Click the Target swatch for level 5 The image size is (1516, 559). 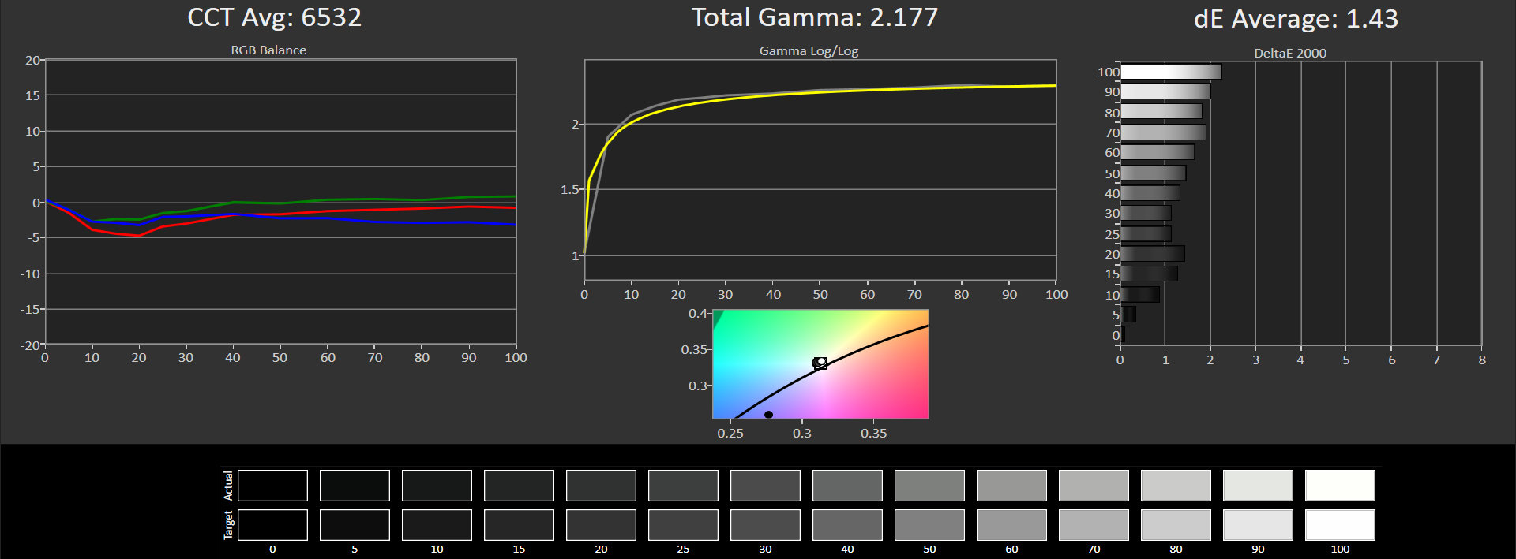pyautogui.click(x=355, y=525)
